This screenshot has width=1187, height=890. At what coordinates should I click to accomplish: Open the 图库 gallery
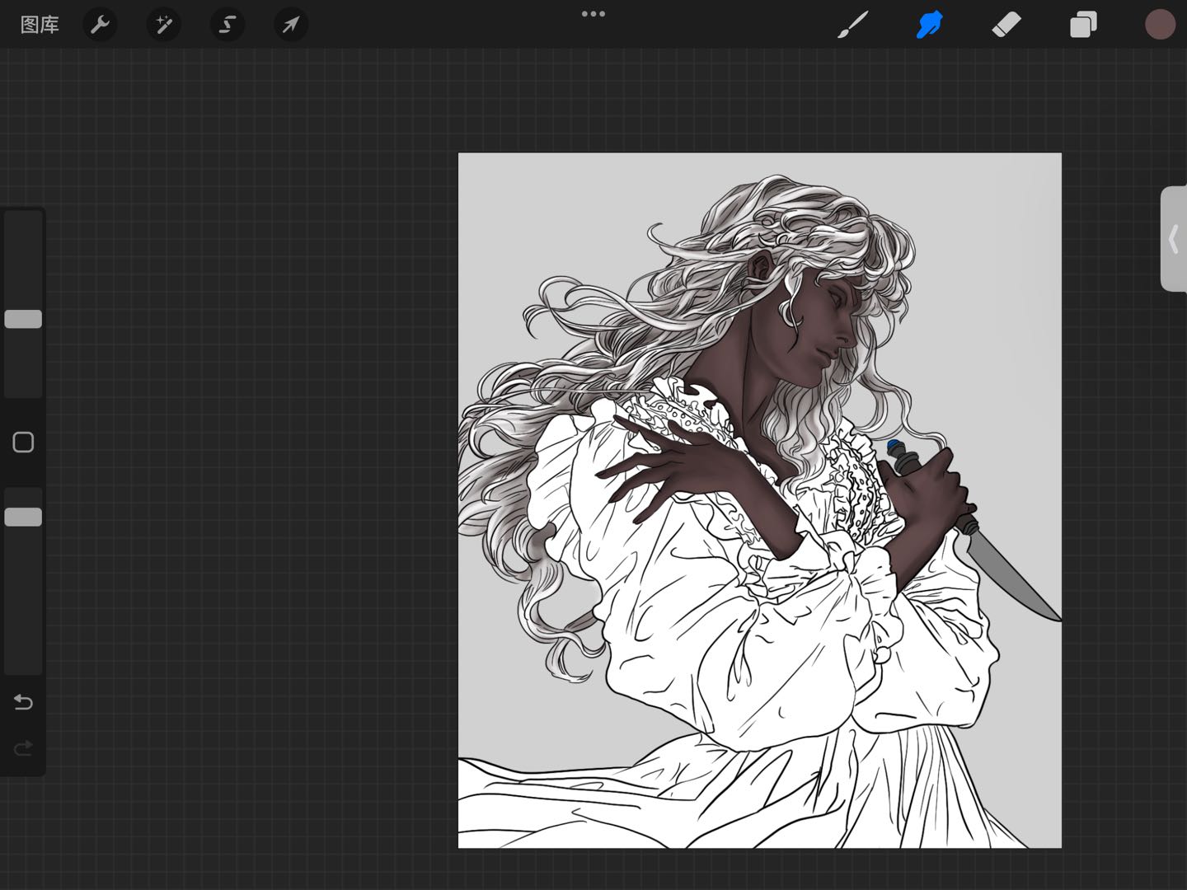point(40,25)
